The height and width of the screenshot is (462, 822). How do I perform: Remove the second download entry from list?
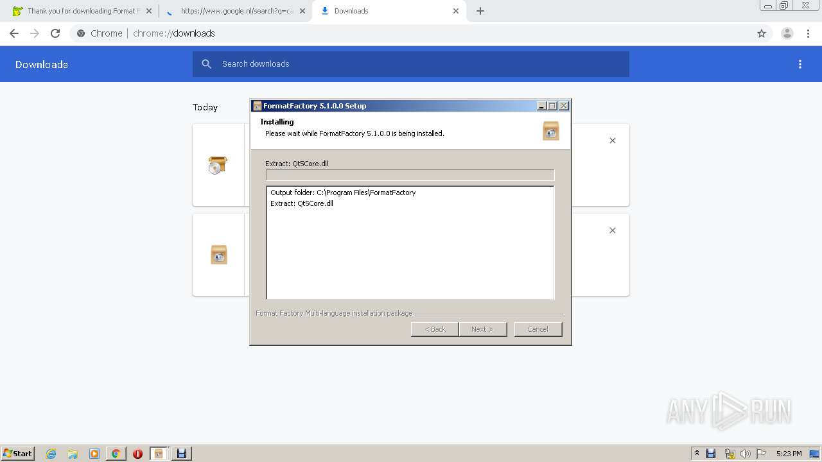(x=613, y=230)
